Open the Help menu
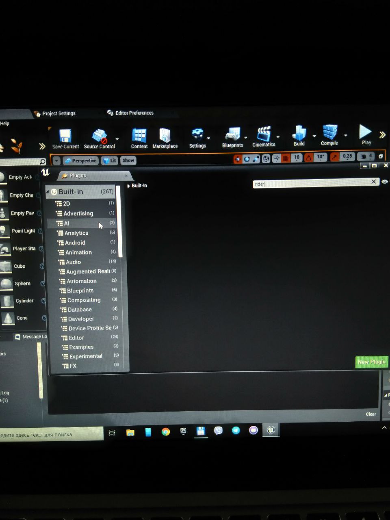The image size is (390, 520). pos(4,123)
